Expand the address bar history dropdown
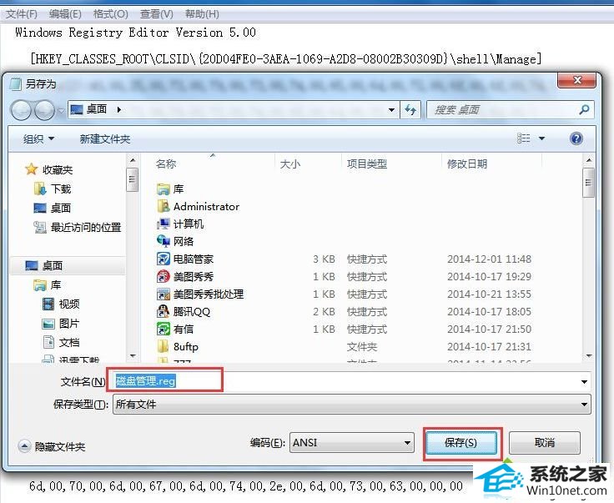The height and width of the screenshot is (503, 614). click(x=391, y=110)
